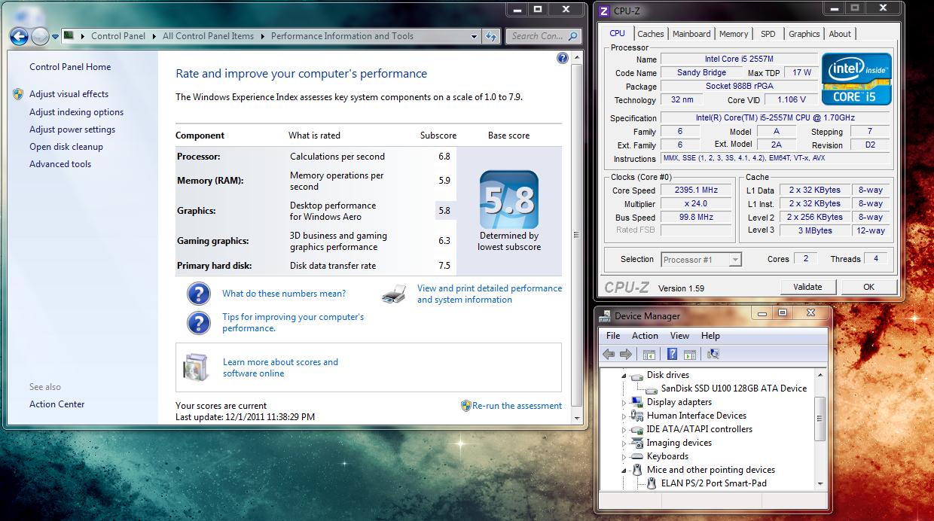Open Open disk cleanup link
934x521 pixels.
point(66,147)
